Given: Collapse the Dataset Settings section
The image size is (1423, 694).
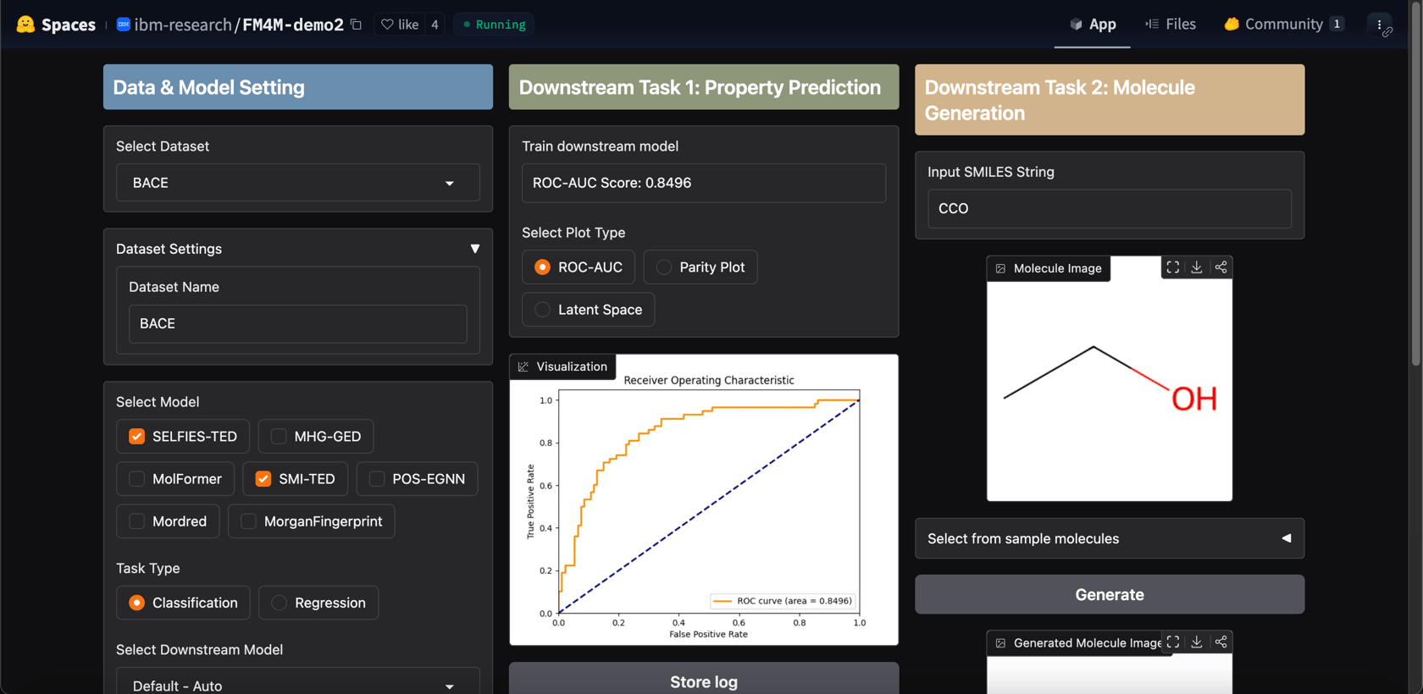Looking at the screenshot, I should coord(474,249).
